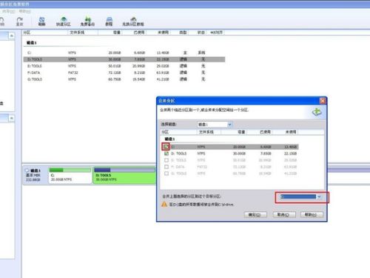This screenshot has height=278, width=370.
Task: Select the Disk 1 icon in disk map
Action: point(27,171)
